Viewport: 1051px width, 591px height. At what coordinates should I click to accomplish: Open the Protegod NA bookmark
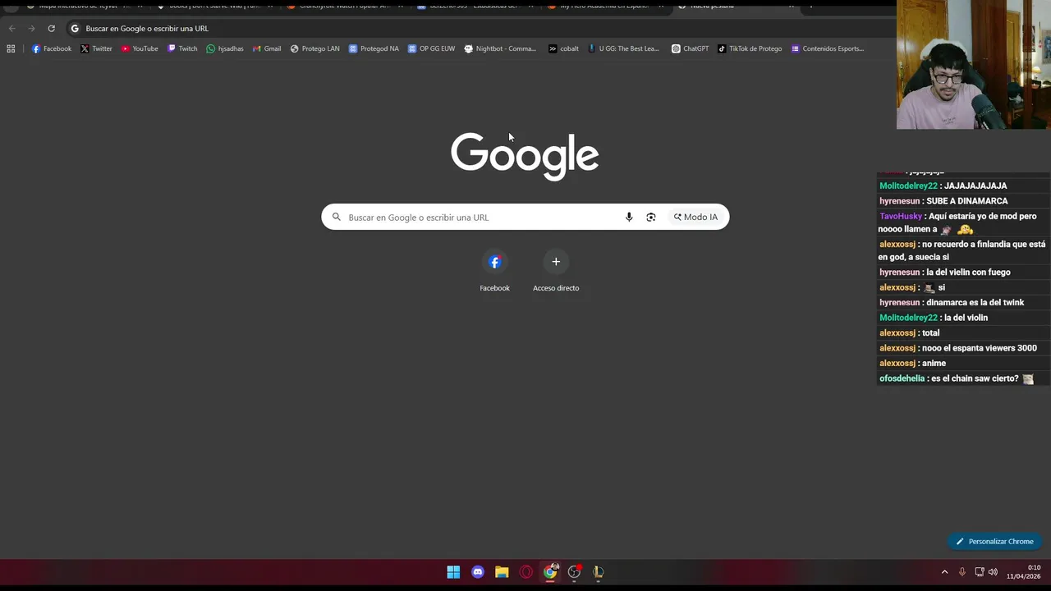click(x=374, y=48)
